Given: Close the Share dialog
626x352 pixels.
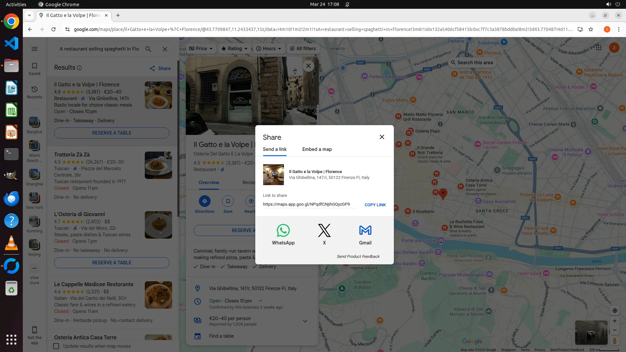Looking at the screenshot, I should pyautogui.click(x=382, y=137).
